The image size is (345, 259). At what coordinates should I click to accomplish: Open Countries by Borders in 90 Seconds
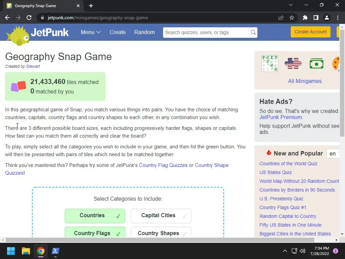tap(297, 190)
